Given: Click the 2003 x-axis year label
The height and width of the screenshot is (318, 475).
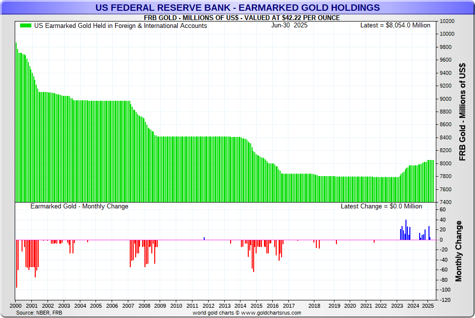Looking at the screenshot, I should [x=64, y=306].
